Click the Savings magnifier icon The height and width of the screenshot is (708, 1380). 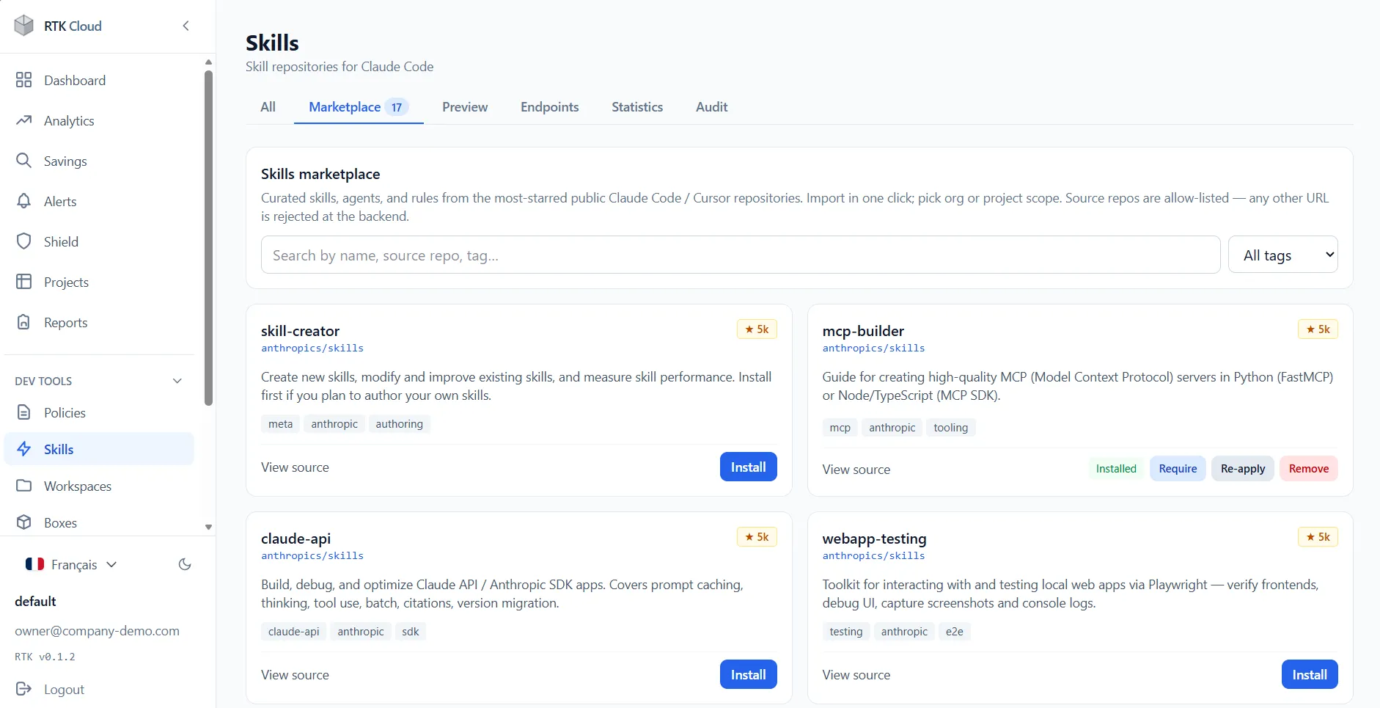point(24,161)
